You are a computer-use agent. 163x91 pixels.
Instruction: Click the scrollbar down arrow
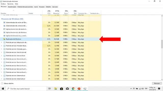pos(162,79)
